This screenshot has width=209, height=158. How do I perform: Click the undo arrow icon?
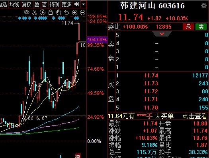pyautogui.click(x=66, y=12)
